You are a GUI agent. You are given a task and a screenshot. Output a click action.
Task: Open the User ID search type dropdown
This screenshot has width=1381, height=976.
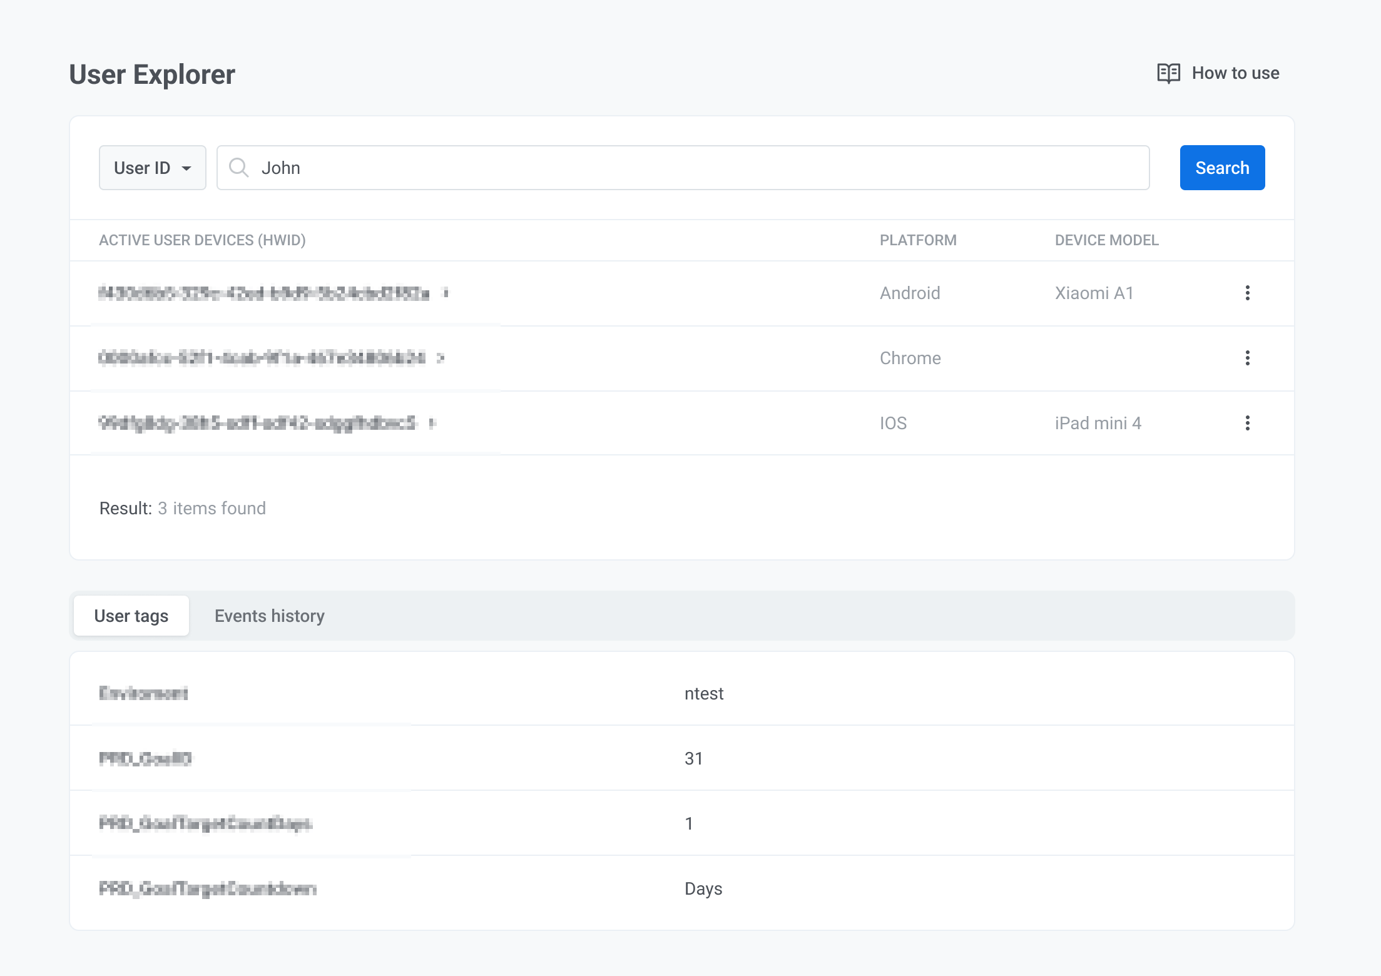pos(153,168)
